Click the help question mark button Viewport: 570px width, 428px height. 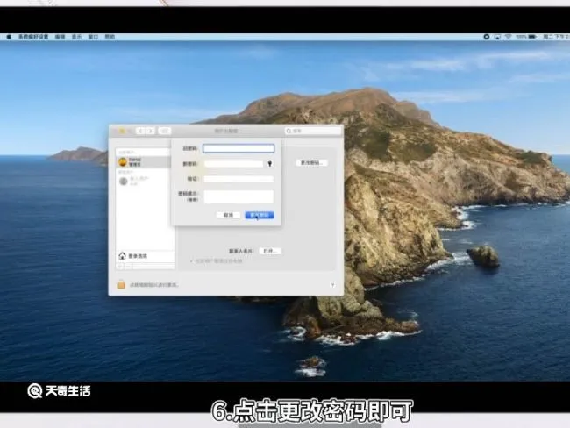click(x=332, y=285)
